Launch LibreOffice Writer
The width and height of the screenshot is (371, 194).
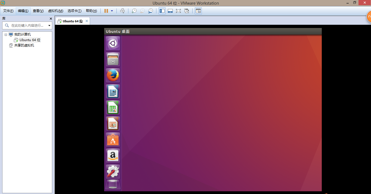click(113, 91)
